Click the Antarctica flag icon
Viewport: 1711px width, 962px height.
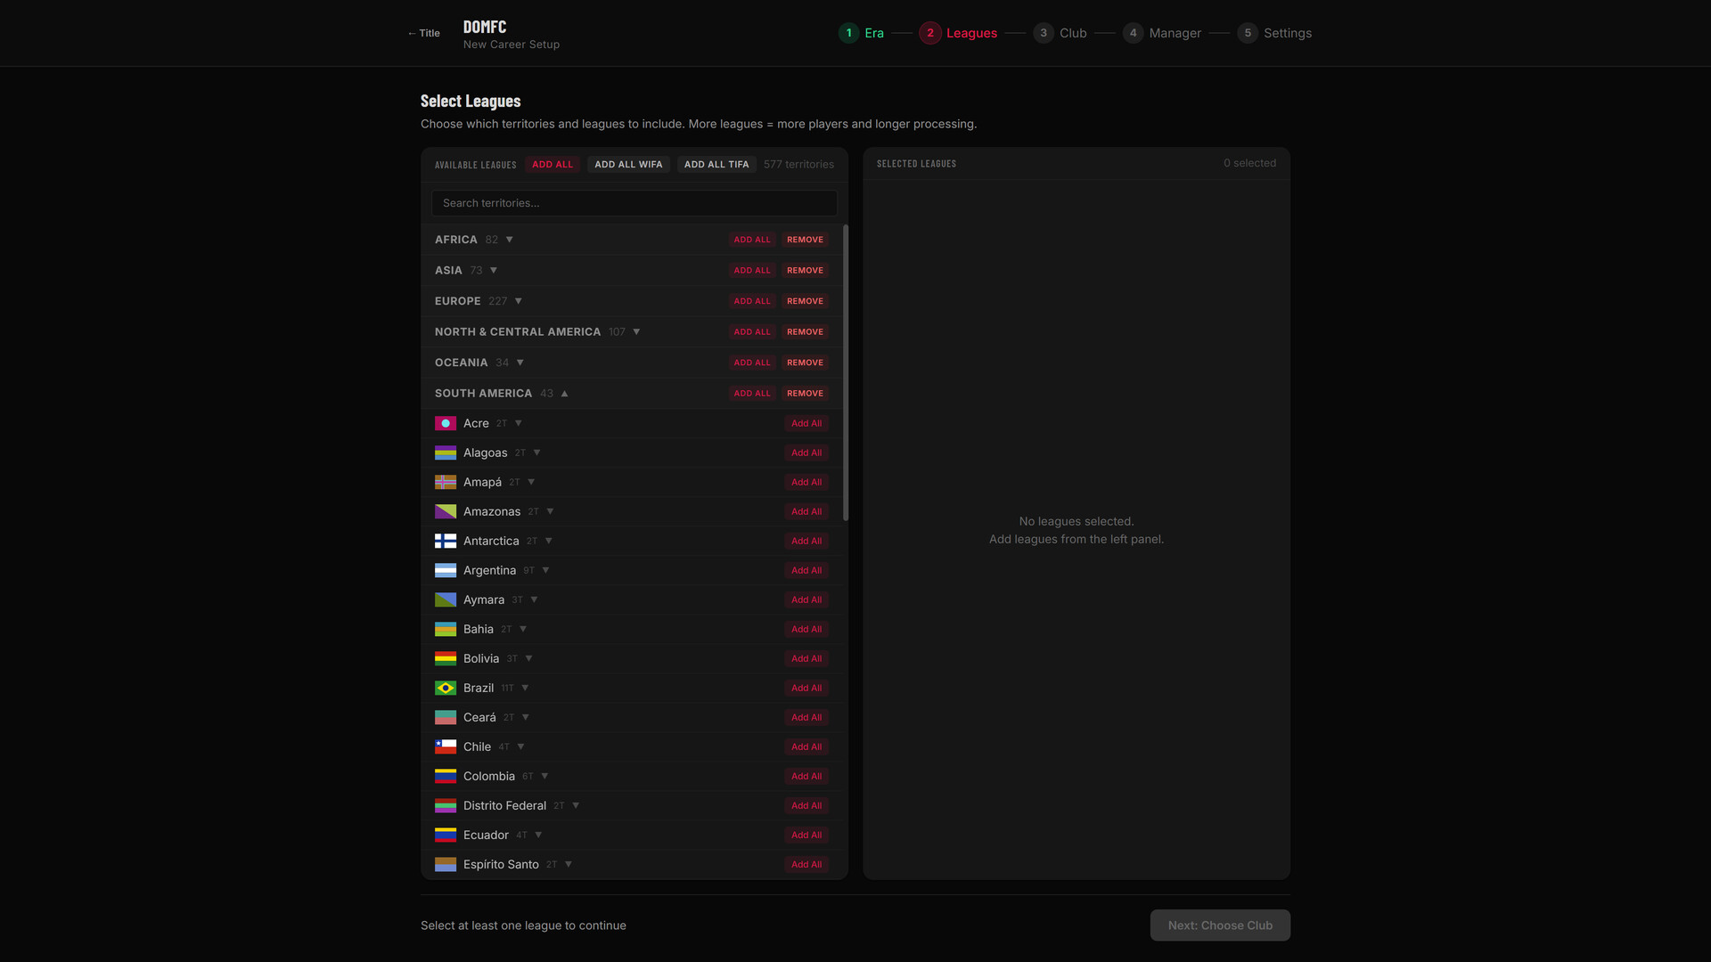click(445, 541)
